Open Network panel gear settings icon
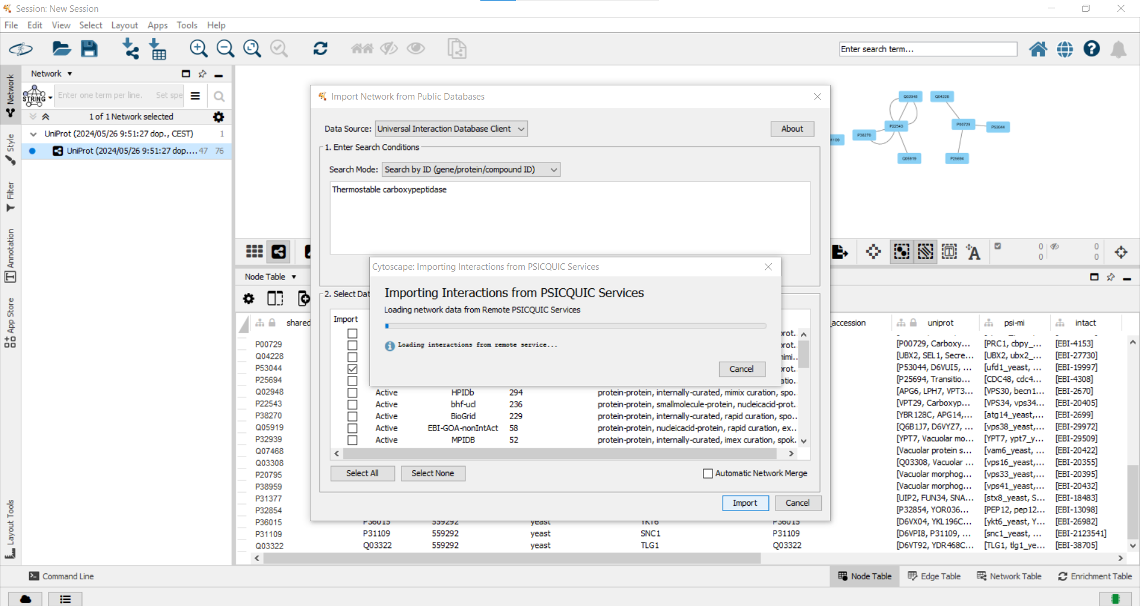The height and width of the screenshot is (606, 1140). point(218,117)
